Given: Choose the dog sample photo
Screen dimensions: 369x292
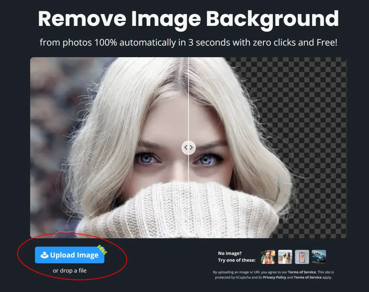Looking at the screenshot, I should click(285, 257).
